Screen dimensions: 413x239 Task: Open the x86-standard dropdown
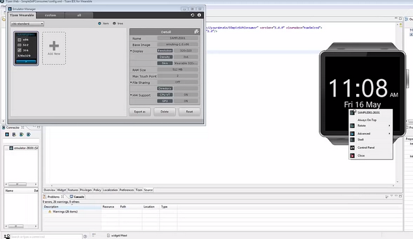tap(27, 24)
